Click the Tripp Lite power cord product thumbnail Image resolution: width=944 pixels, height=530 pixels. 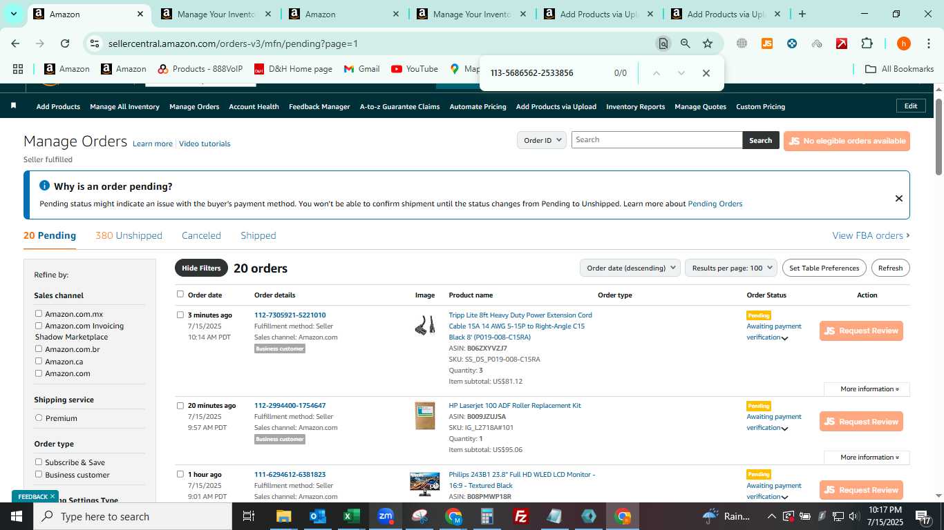click(x=425, y=325)
